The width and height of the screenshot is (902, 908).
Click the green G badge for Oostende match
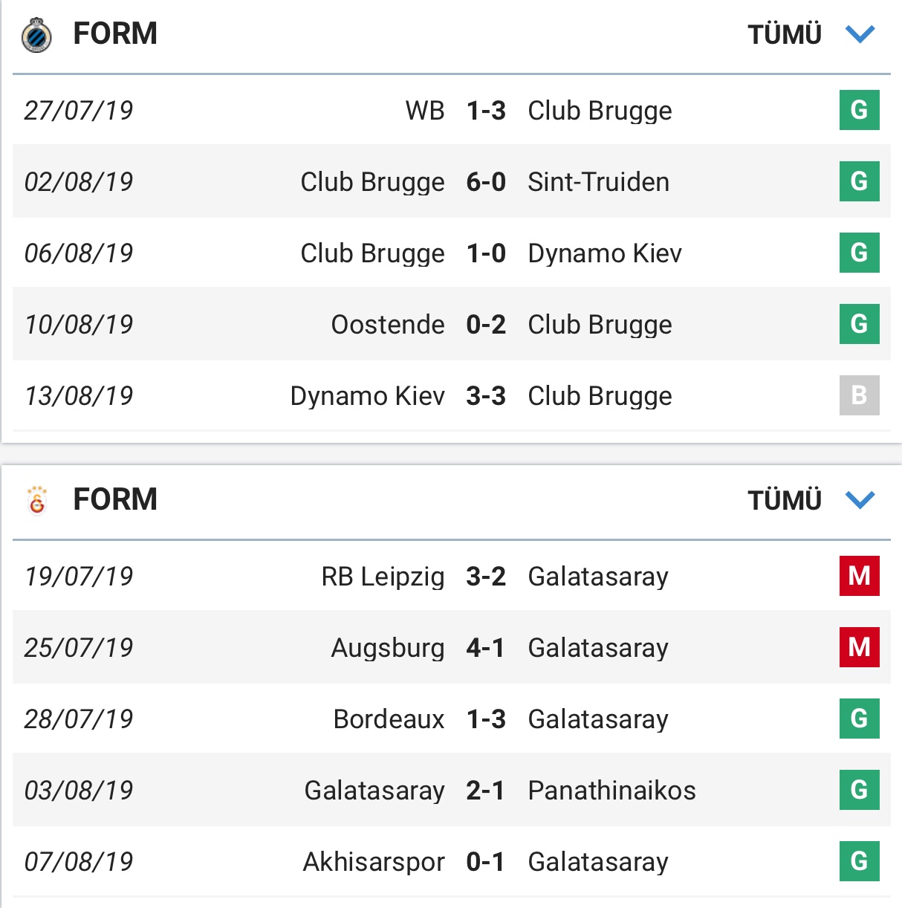point(859,324)
